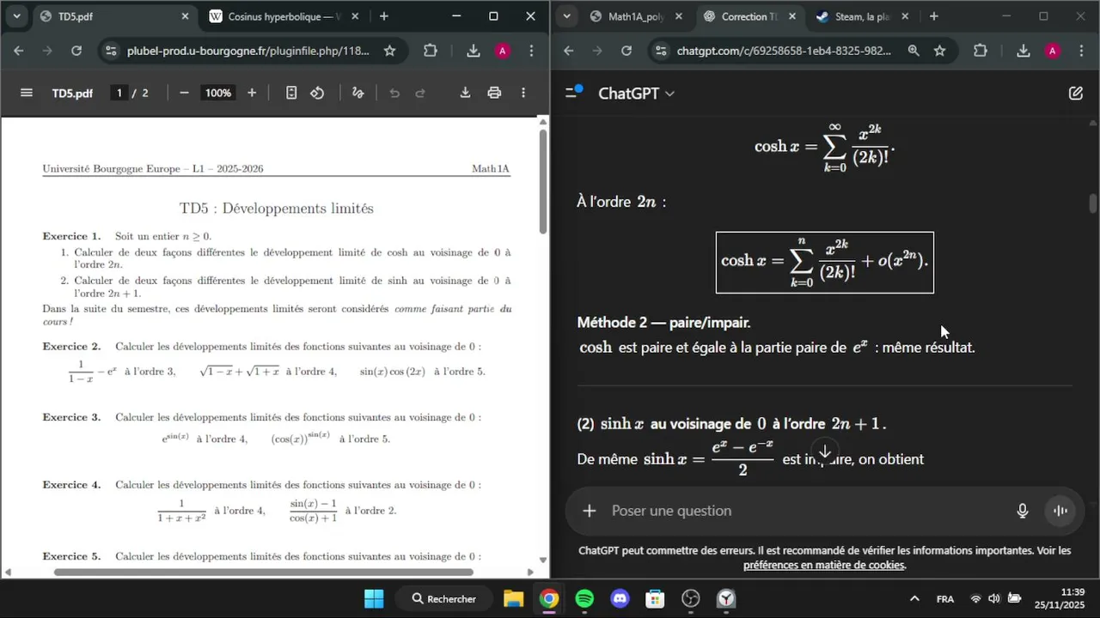
Task: Reload the TD5.pdf page in left browser
Action: point(76,51)
